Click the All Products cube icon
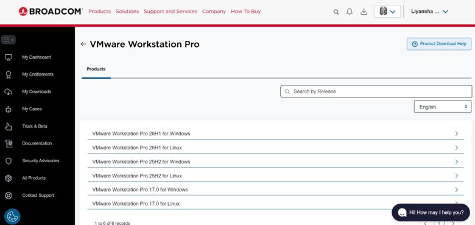Viewport: 475px width, 225px height. coord(9,178)
